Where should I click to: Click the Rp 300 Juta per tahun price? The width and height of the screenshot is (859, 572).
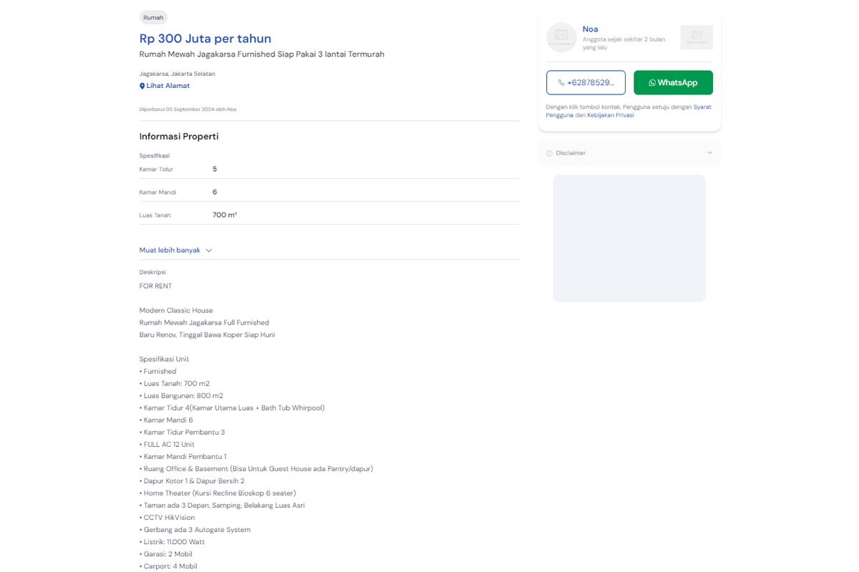[x=205, y=39]
